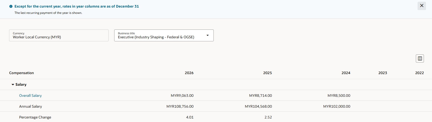The height and width of the screenshot is (122, 432).
Task: Collapse the Salary section triangle
Action: click(x=13, y=85)
